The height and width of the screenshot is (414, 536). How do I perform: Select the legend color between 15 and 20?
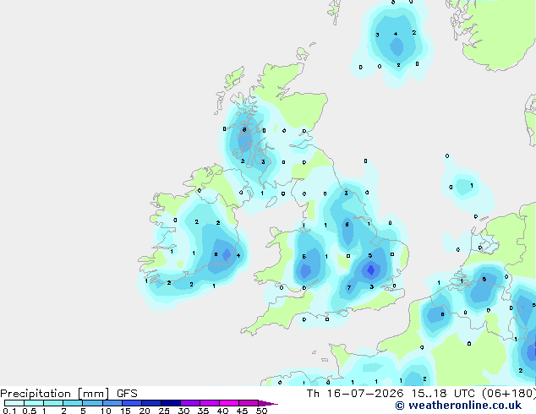pyautogui.click(x=132, y=403)
